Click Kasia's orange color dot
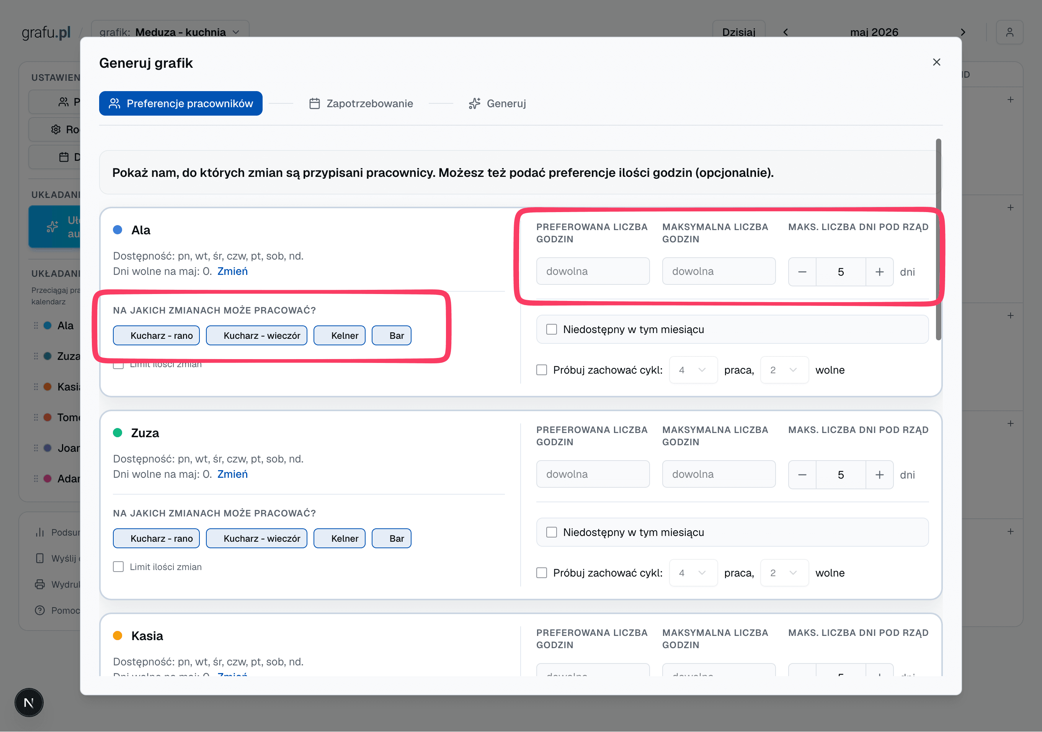The image size is (1042, 732). pyautogui.click(x=118, y=636)
